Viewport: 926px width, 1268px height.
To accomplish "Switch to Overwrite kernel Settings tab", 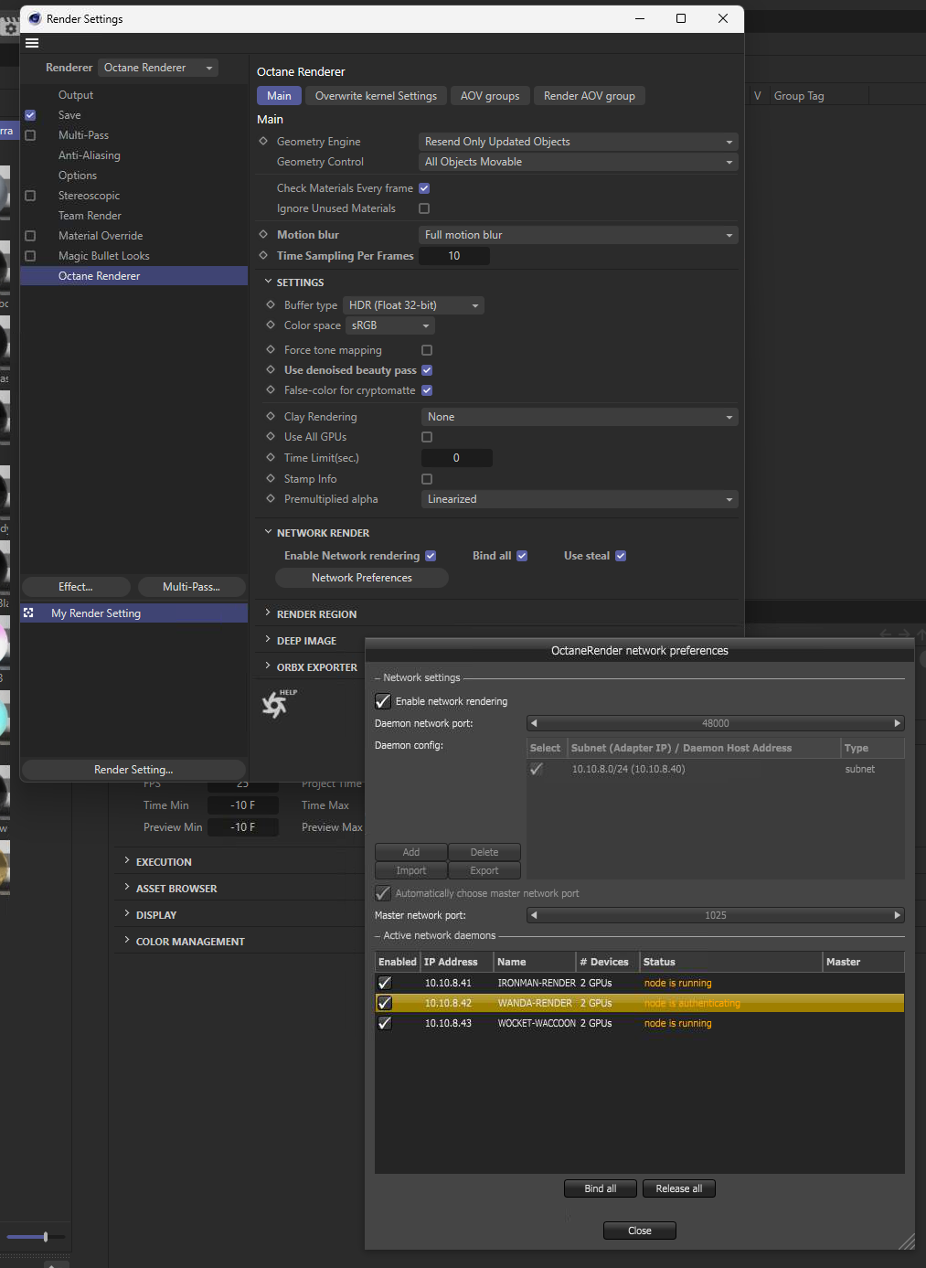I will tap(376, 96).
